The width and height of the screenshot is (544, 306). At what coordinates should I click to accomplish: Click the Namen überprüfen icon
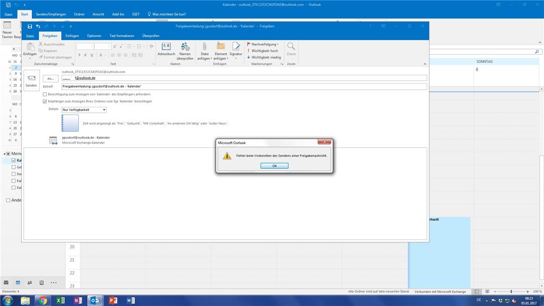(x=185, y=47)
